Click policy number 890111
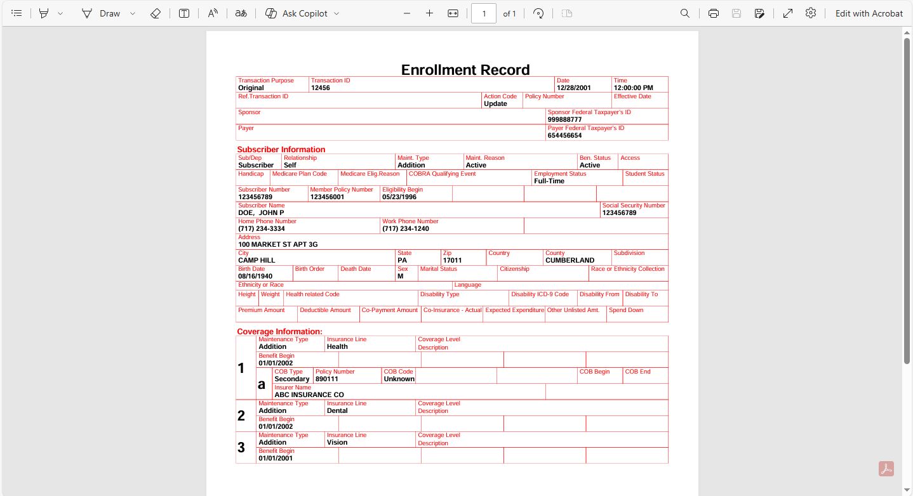 click(x=327, y=379)
